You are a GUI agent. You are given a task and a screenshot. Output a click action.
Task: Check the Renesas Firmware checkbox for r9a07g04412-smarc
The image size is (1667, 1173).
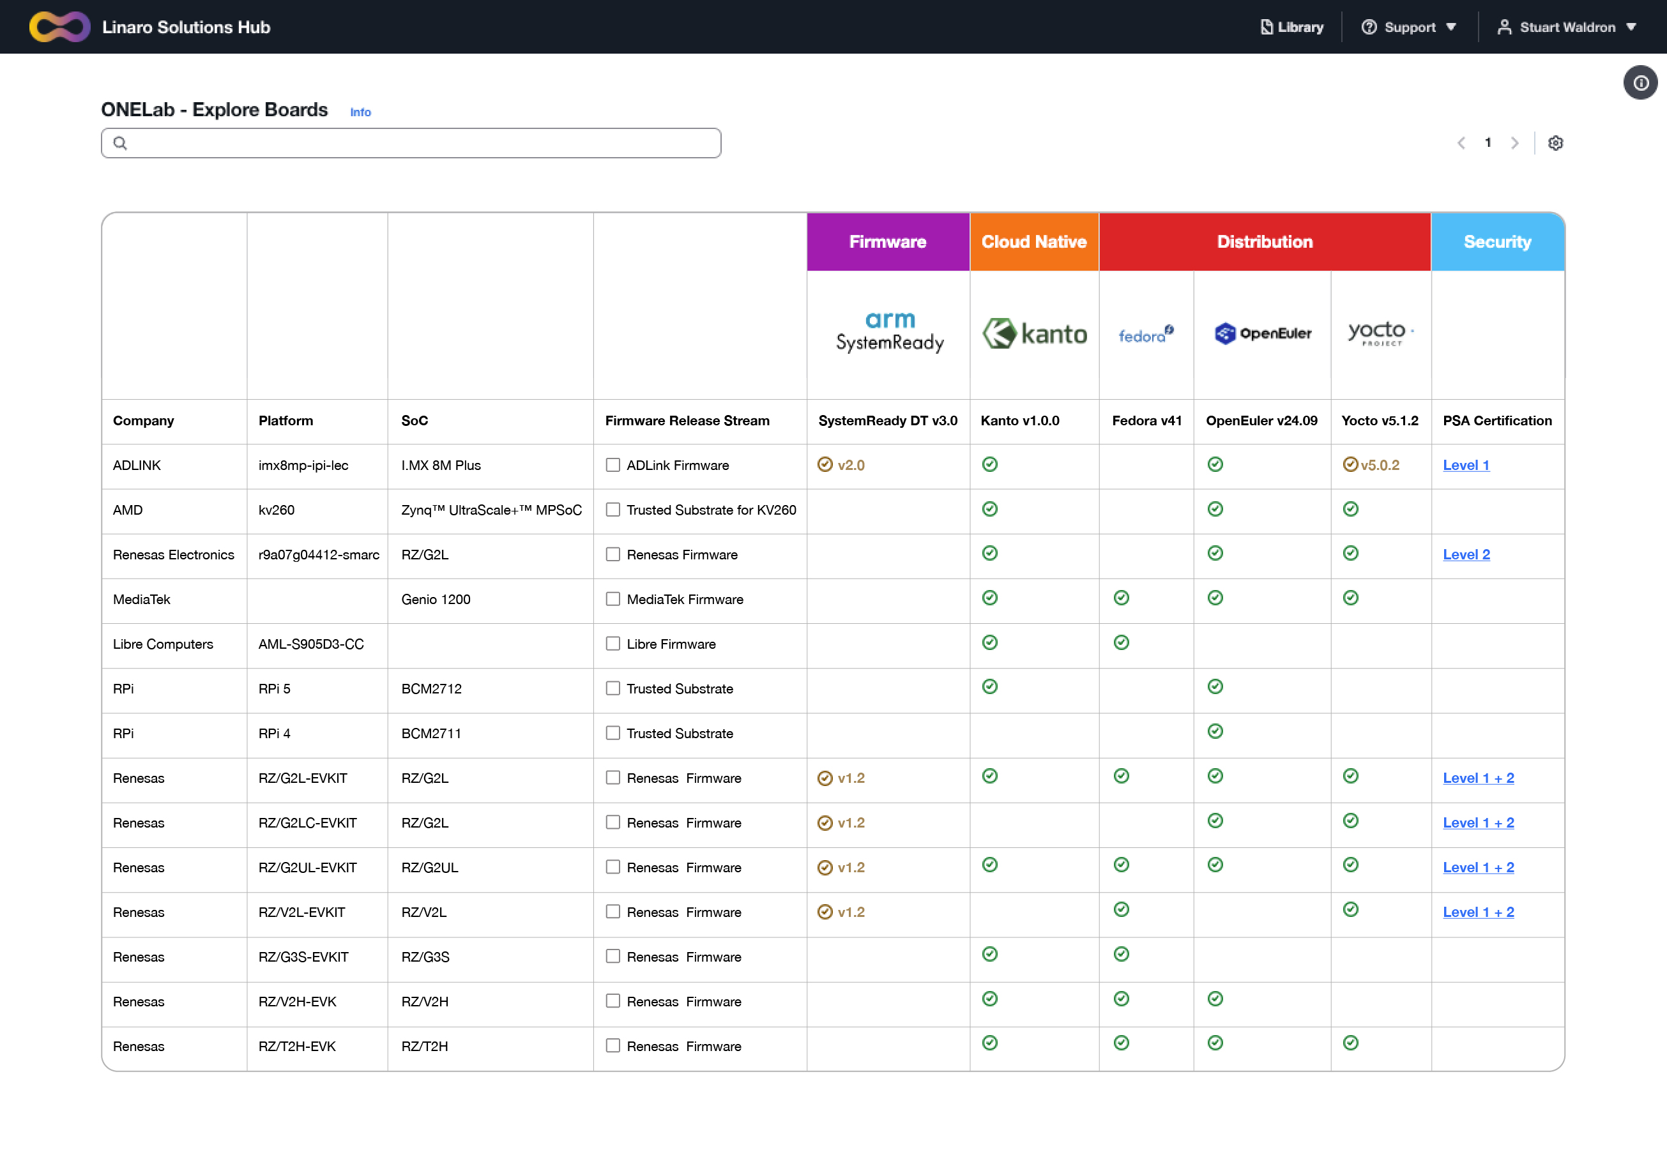[613, 554]
